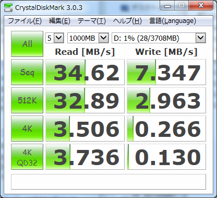
Task: Start the Seq benchmark test
Action: 27,72
